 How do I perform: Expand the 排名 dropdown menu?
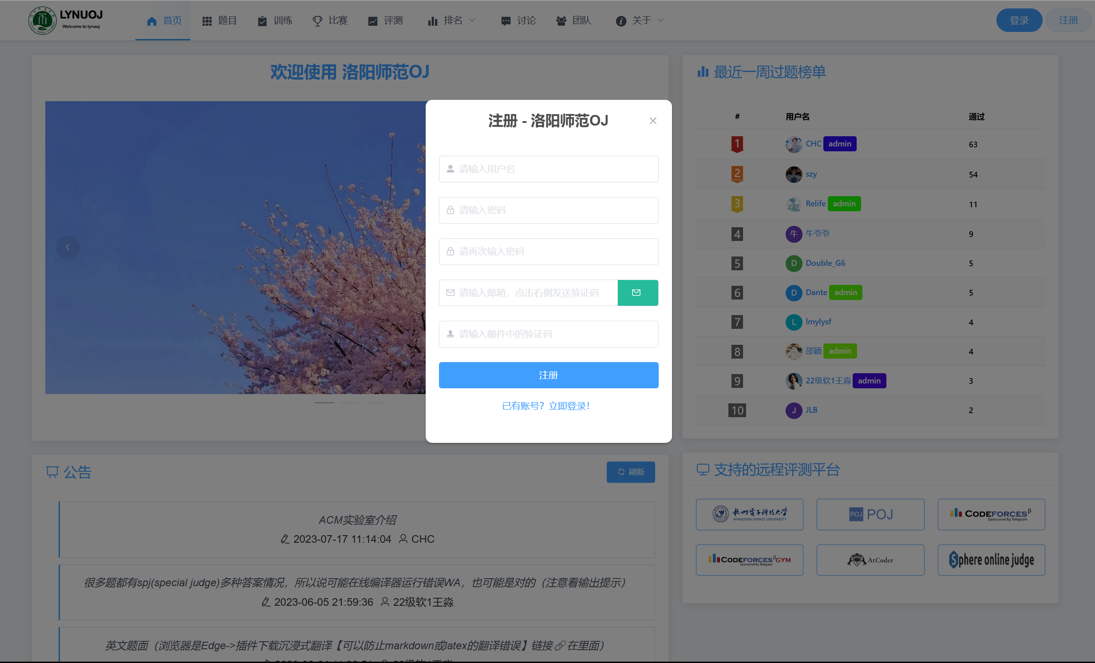pos(451,20)
